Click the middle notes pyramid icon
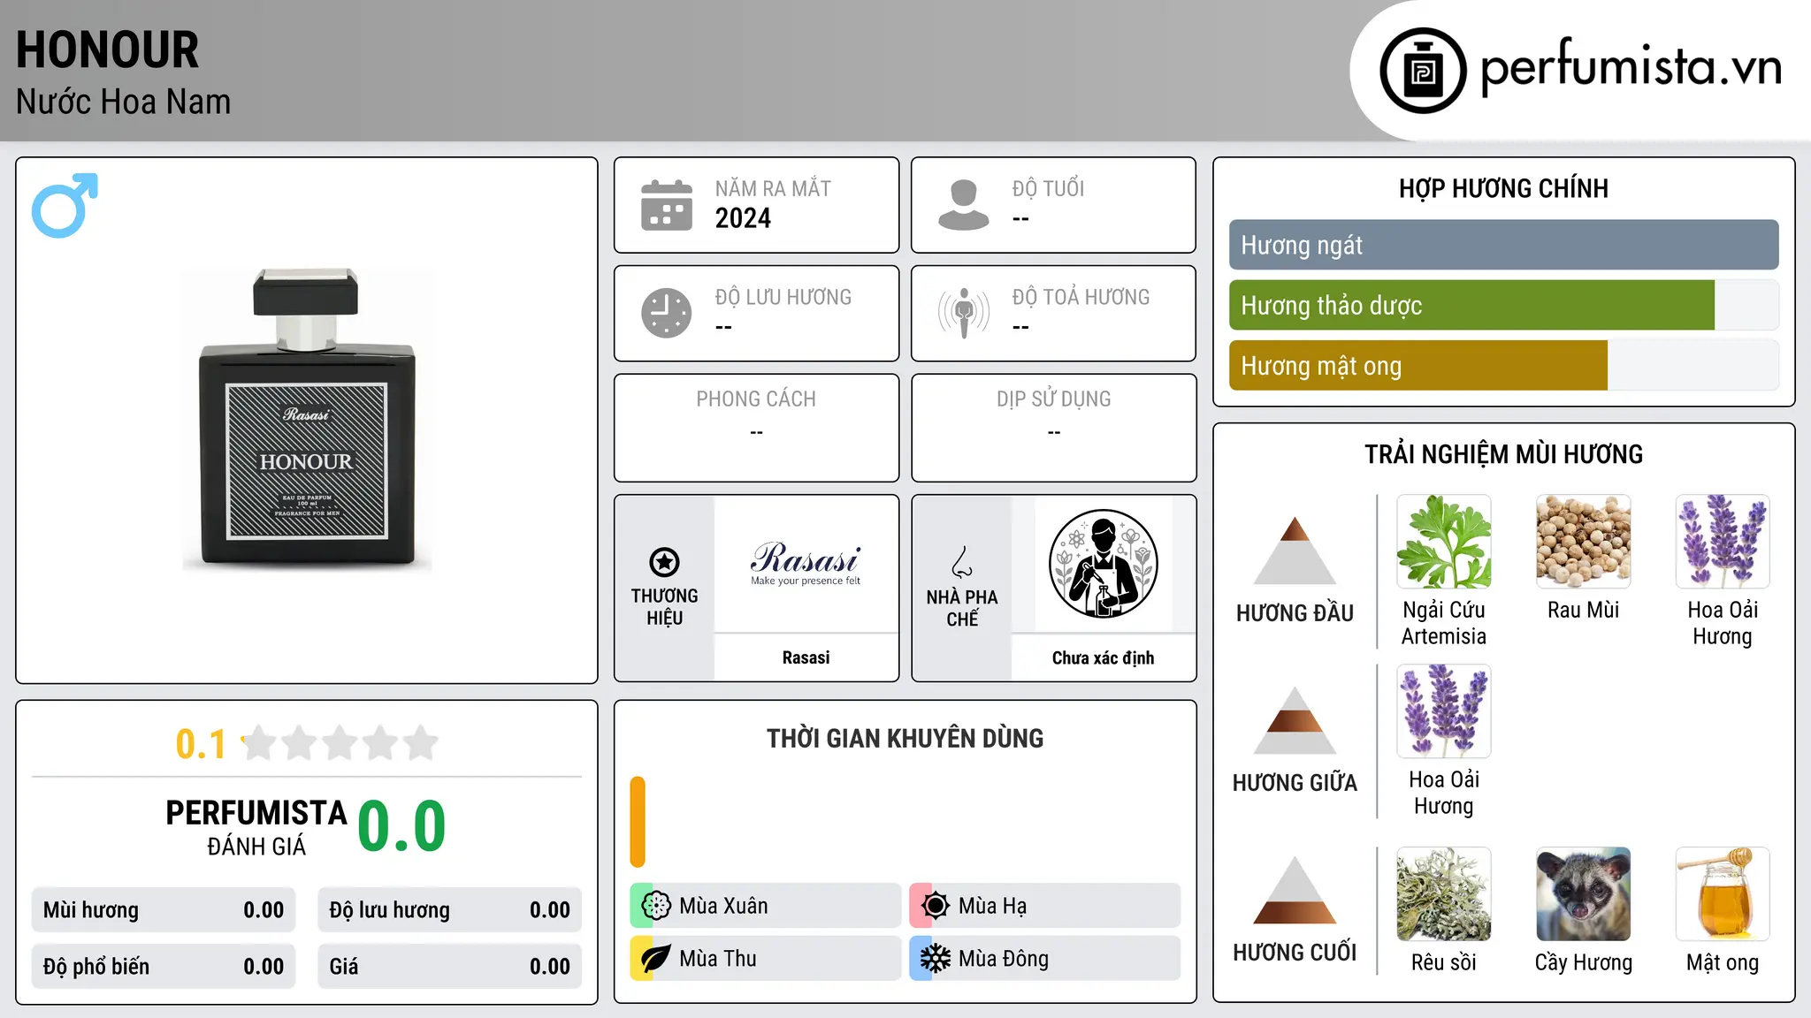Image resolution: width=1811 pixels, height=1018 pixels. point(1295,720)
